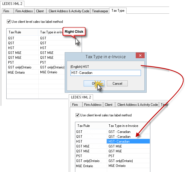This screenshot has width=185, height=172.
Task: Click Tax Type in e-Invoice header, lower table
Action: click(x=128, y=126)
